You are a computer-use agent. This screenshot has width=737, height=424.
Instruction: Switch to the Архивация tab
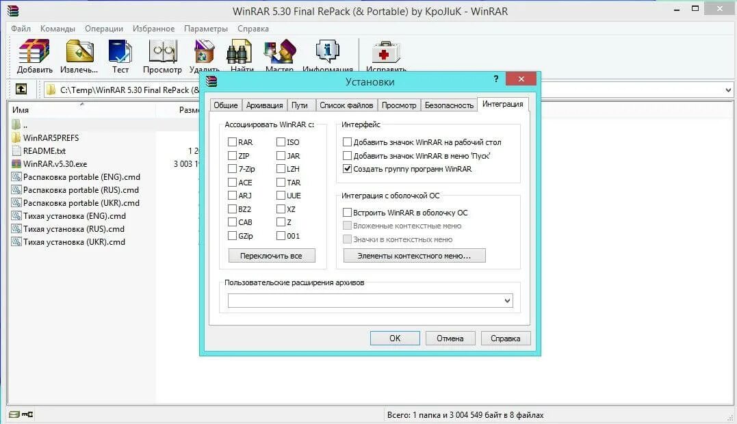click(x=264, y=105)
